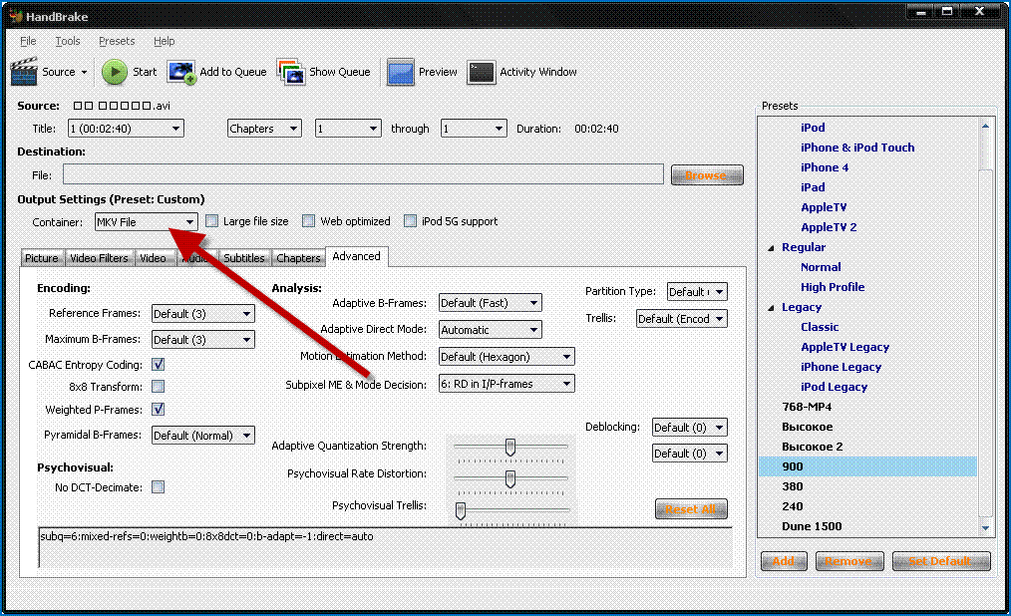The height and width of the screenshot is (616, 1011).
Task: Open Subpixel ME & Mode Decision dropdown
Action: [506, 384]
